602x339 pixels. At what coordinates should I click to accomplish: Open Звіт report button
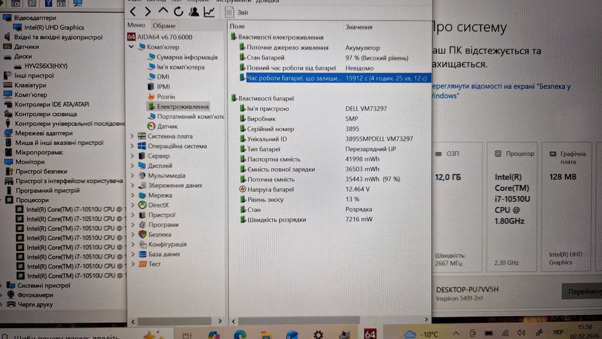[237, 12]
